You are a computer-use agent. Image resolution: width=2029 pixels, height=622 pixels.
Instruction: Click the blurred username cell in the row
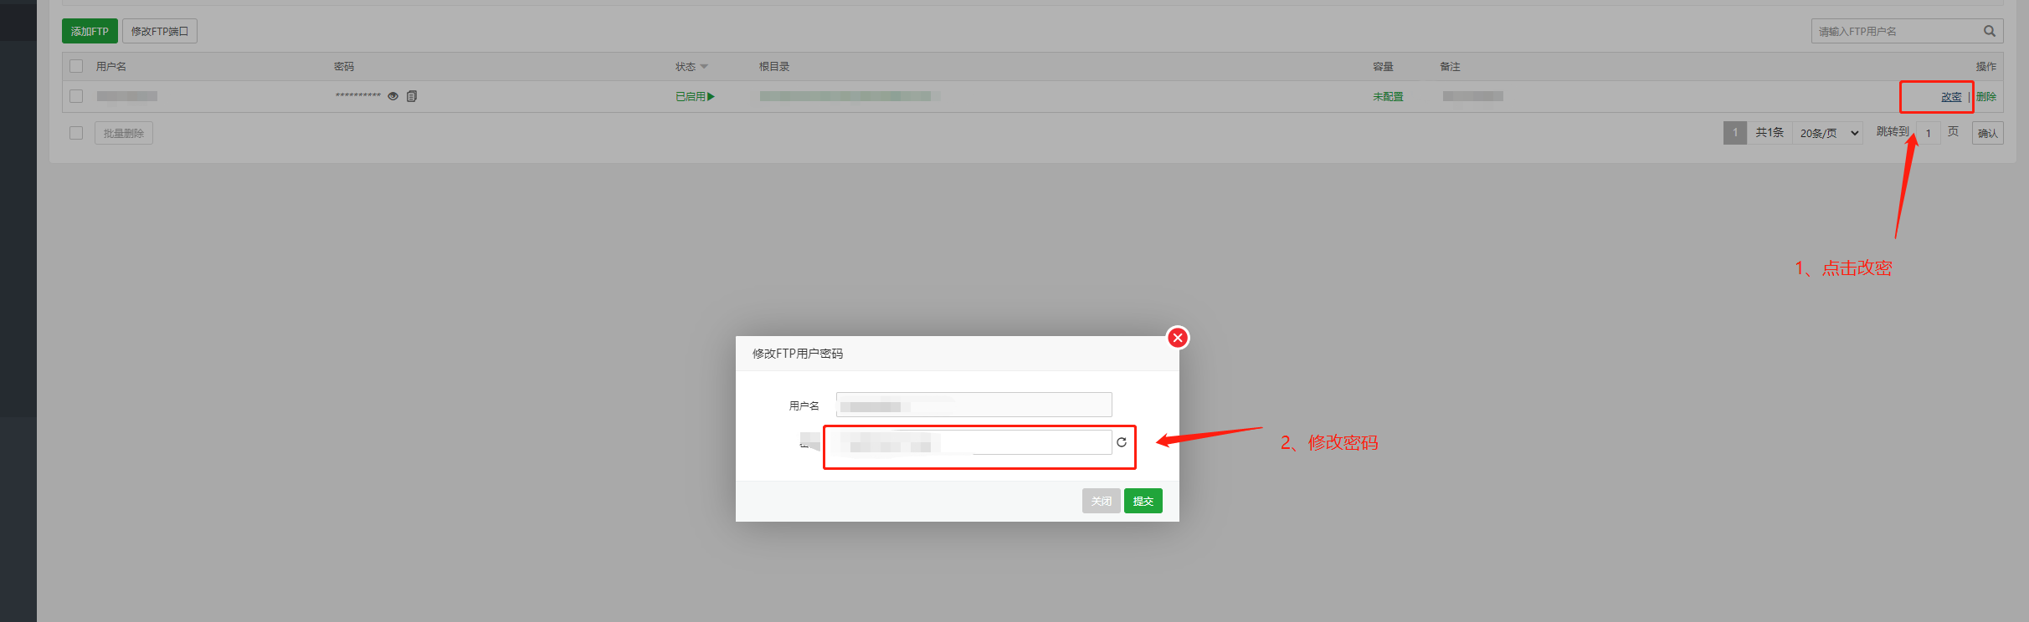point(127,96)
